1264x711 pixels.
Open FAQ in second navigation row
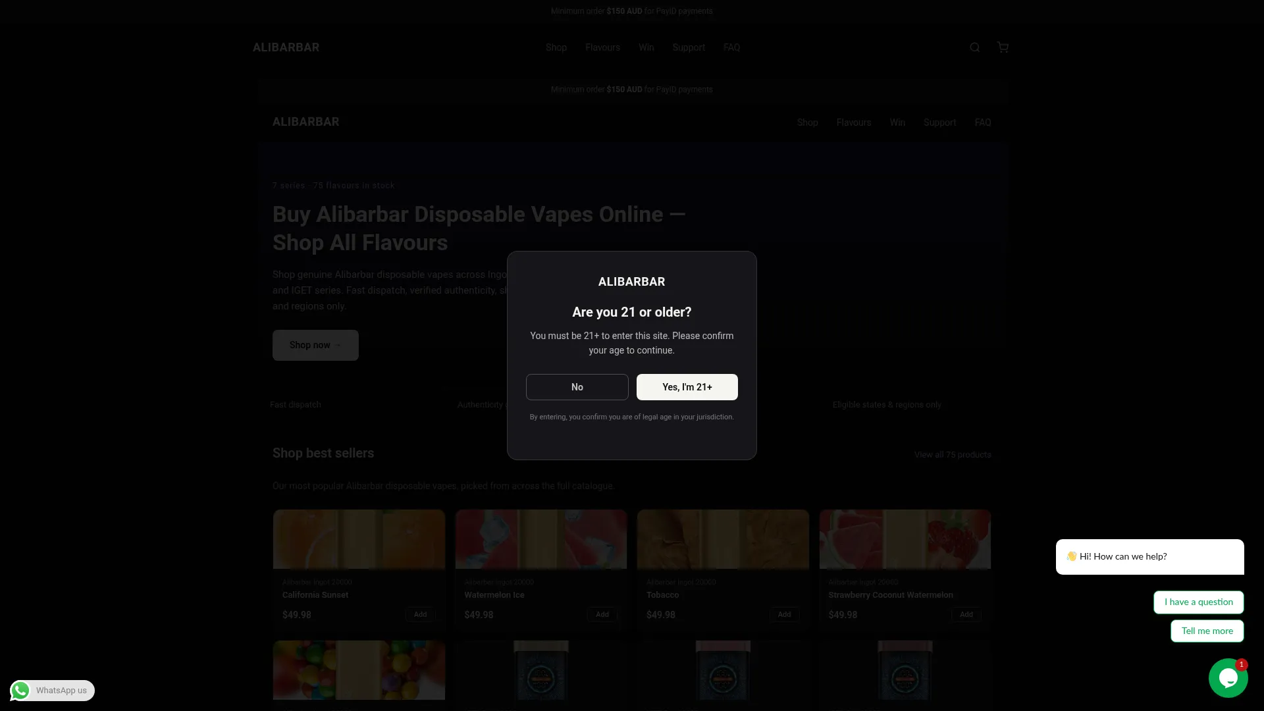983,122
